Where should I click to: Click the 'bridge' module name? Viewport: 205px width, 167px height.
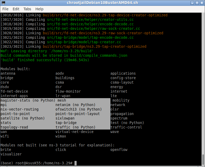[x=7, y=78]
